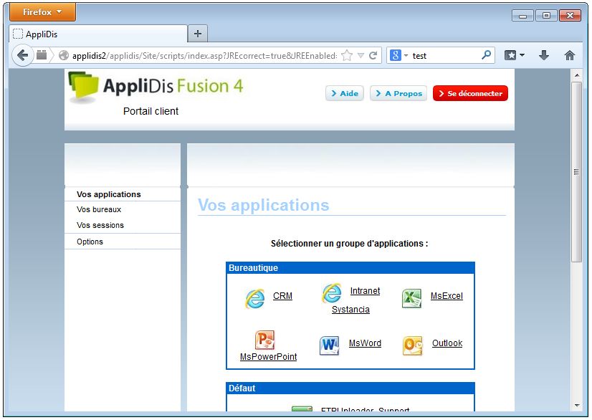
Task: Launch MsWord using its icon
Action: point(330,345)
